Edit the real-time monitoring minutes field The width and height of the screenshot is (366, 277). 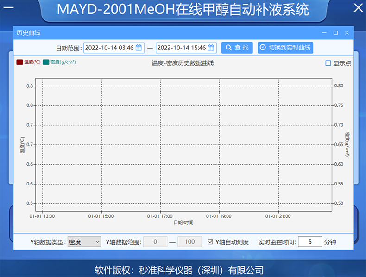pos(309,242)
